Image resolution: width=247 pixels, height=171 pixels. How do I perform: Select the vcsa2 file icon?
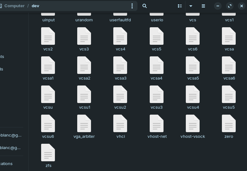pos(84,65)
